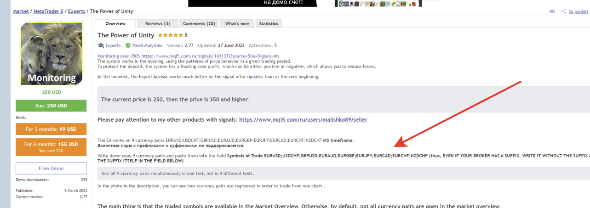
Task: Open the Experts category link under title
Action: (113, 45)
